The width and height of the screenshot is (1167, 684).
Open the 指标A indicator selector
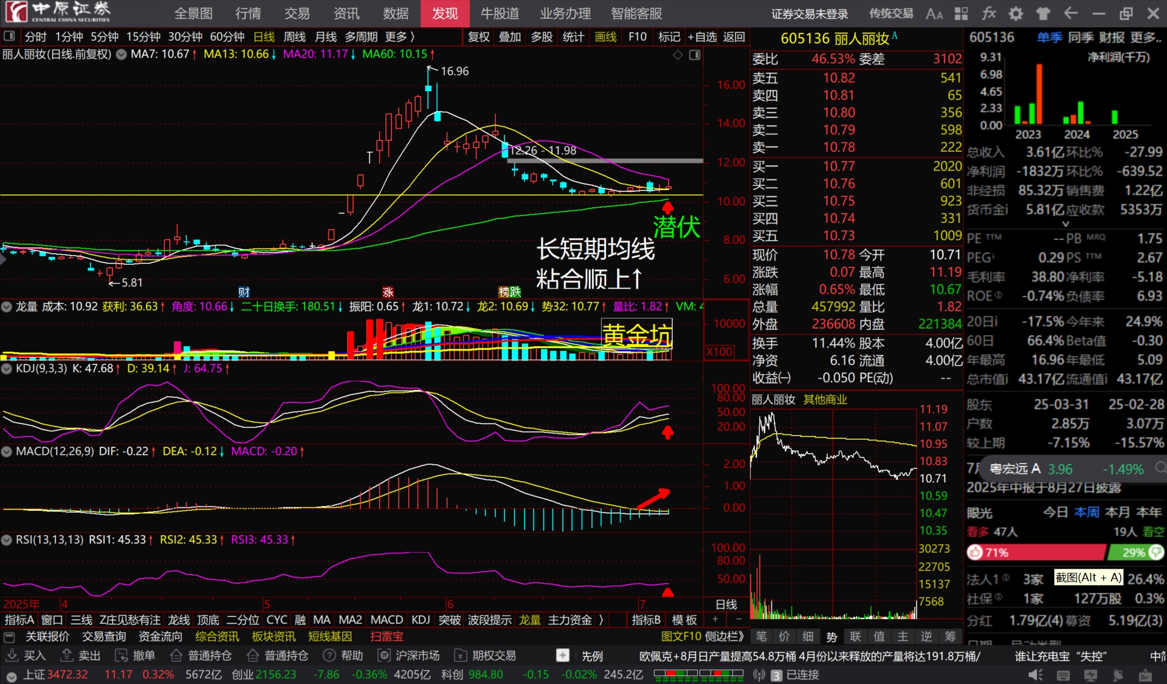tap(19, 620)
